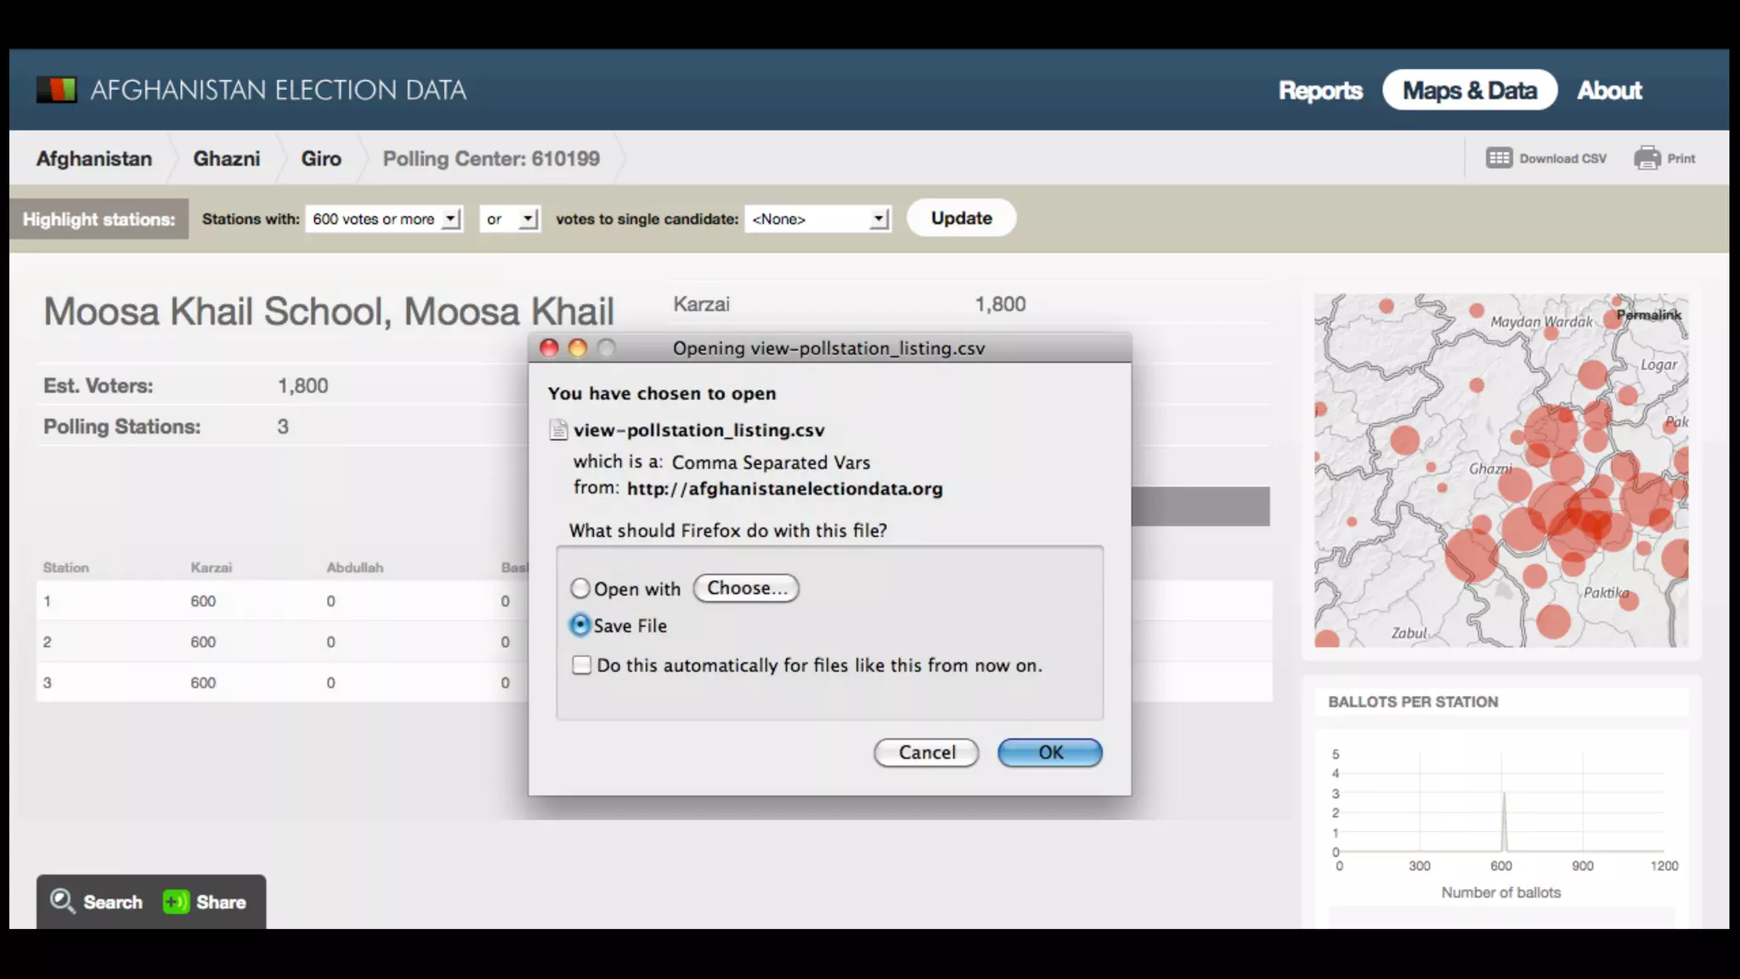Open the 600 votes or more dropdown
1740x979 pixels.
pyautogui.click(x=384, y=219)
